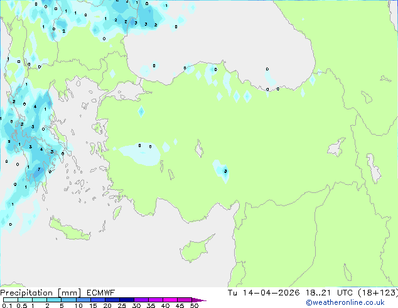Click the 'Precipitation' title text

click(x=26, y=293)
